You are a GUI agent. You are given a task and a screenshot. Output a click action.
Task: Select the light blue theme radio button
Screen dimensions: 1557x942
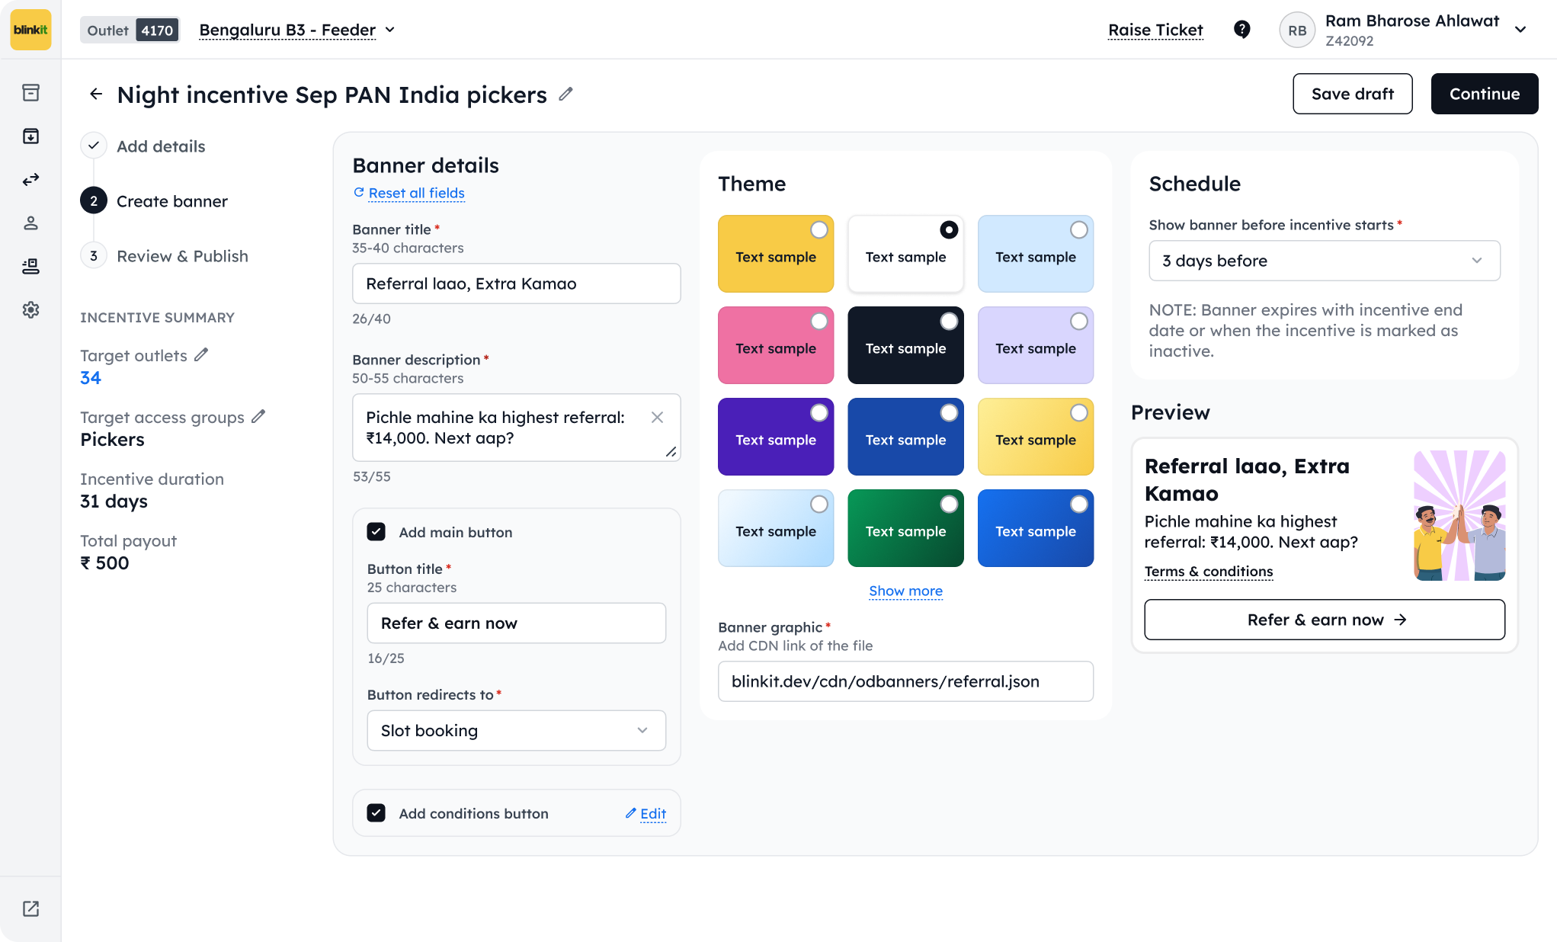[x=1078, y=229]
